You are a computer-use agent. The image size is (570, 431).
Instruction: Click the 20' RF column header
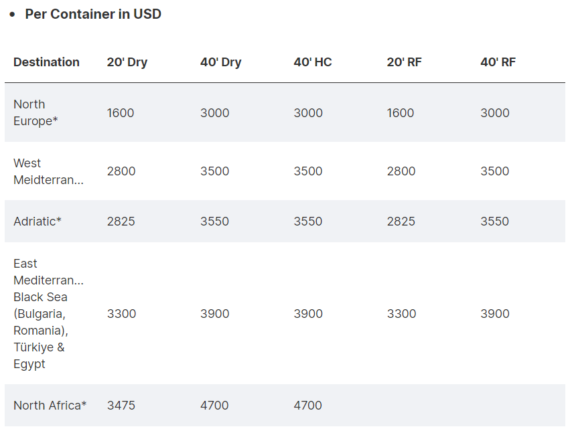click(405, 62)
